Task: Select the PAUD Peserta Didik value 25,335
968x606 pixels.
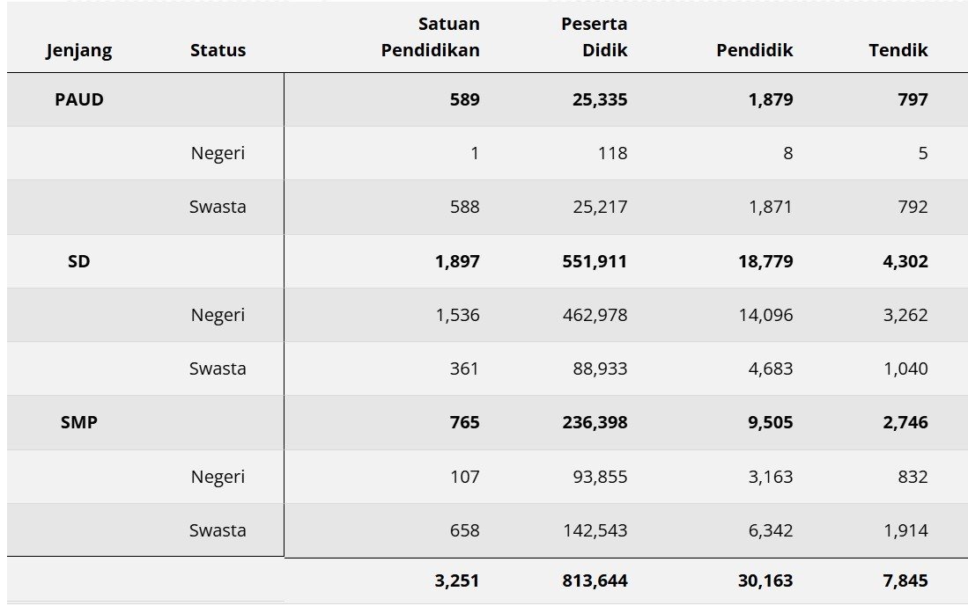Action: coord(595,99)
